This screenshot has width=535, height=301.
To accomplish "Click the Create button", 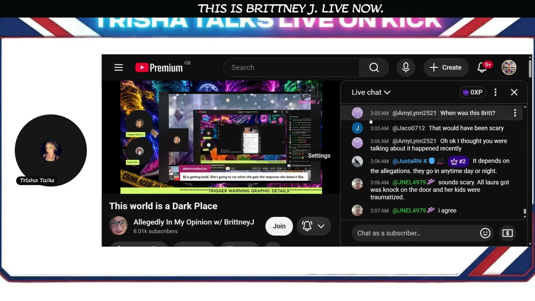I will [x=446, y=67].
